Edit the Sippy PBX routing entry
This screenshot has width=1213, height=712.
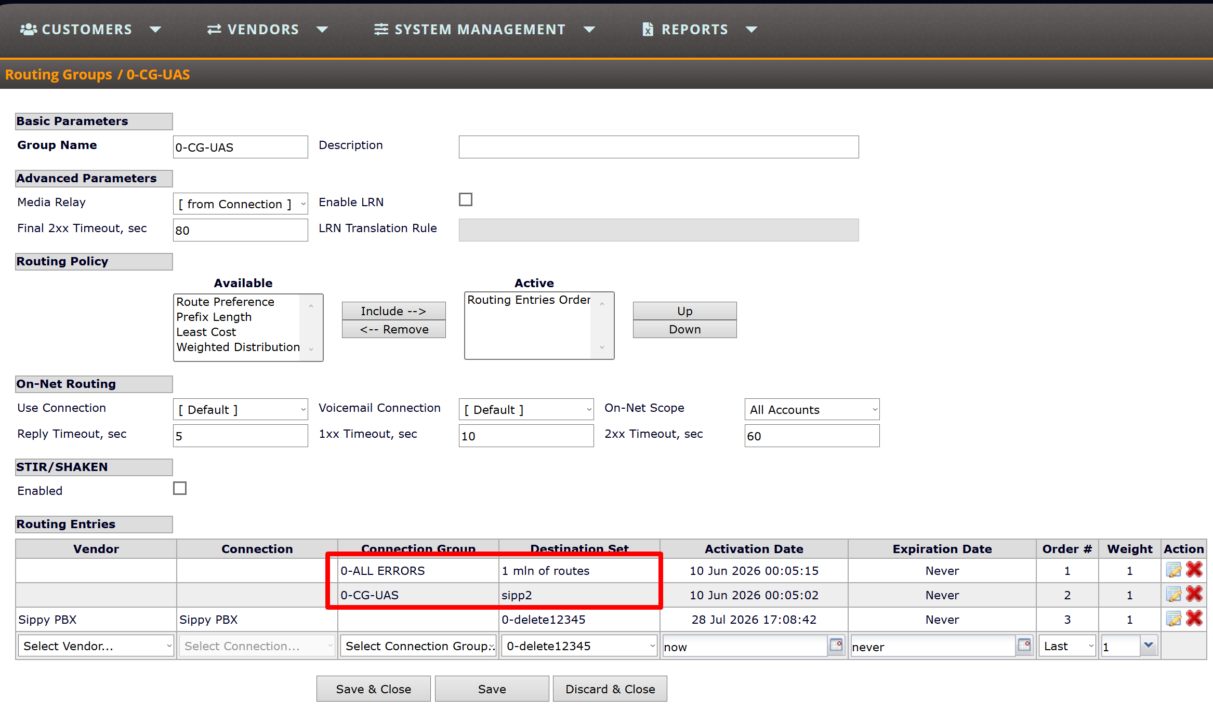tap(1174, 619)
